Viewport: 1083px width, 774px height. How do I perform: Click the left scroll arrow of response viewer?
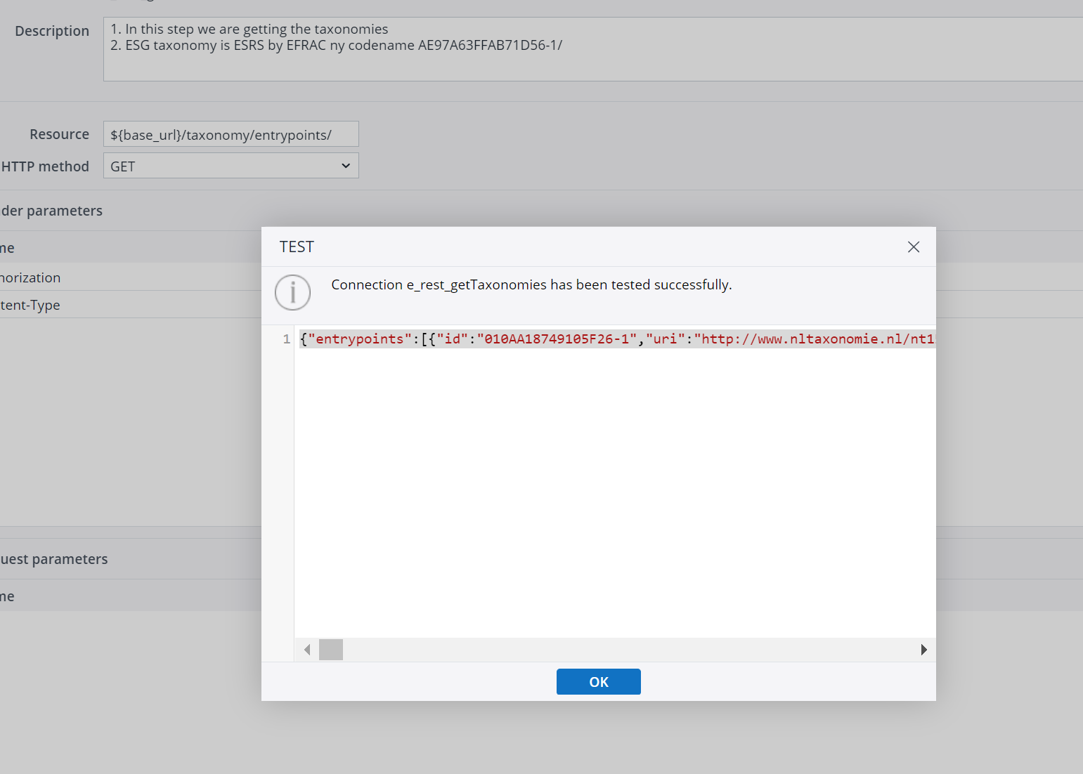(x=307, y=650)
